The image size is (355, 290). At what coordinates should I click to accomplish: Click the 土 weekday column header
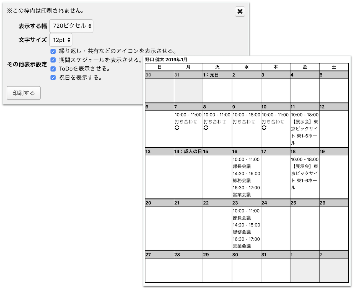click(x=334, y=67)
